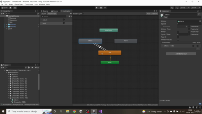Screen dimensions: 202x114
Task: Collapse the SampleScene hierarchy entry
Action: click(x=5, y=16)
